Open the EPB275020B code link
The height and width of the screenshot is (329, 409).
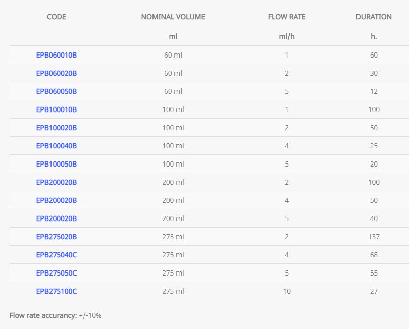pos(56,237)
